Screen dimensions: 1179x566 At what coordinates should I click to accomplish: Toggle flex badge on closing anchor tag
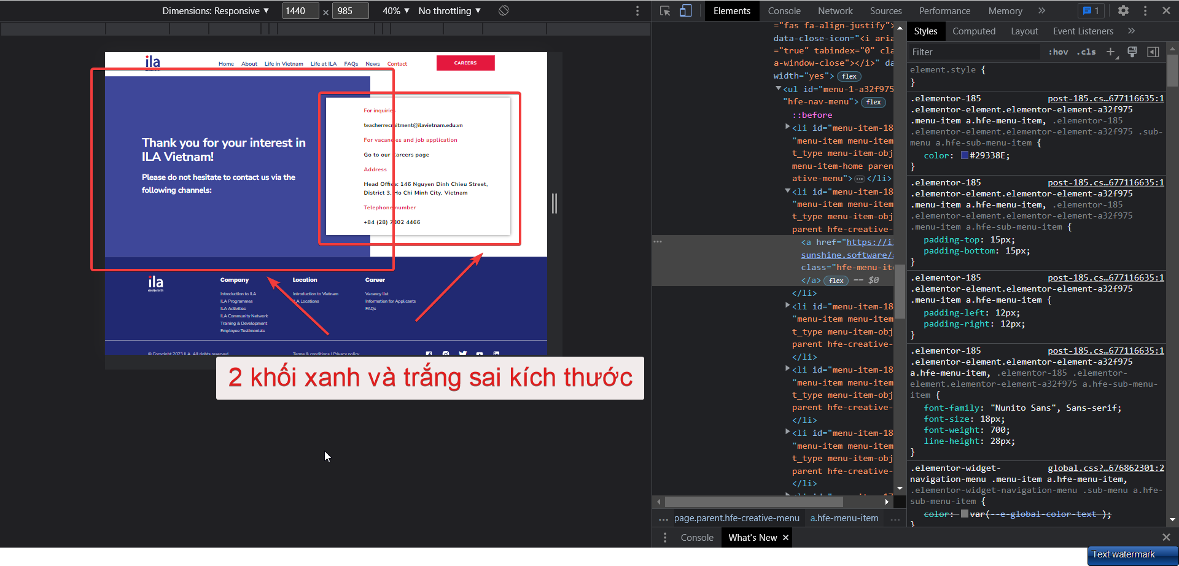(836, 281)
